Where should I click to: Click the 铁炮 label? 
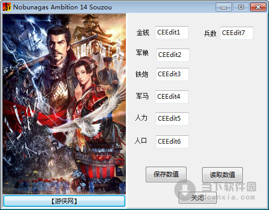coord(142,74)
